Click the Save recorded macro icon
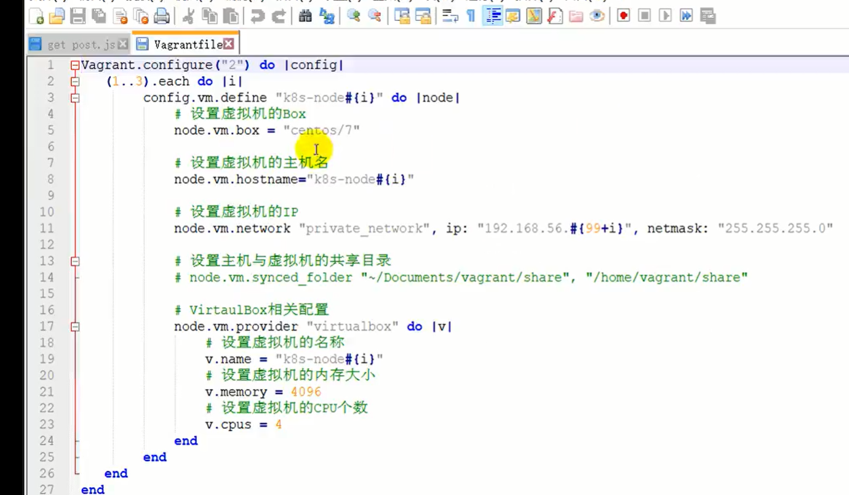This screenshot has height=495, width=849. click(707, 16)
